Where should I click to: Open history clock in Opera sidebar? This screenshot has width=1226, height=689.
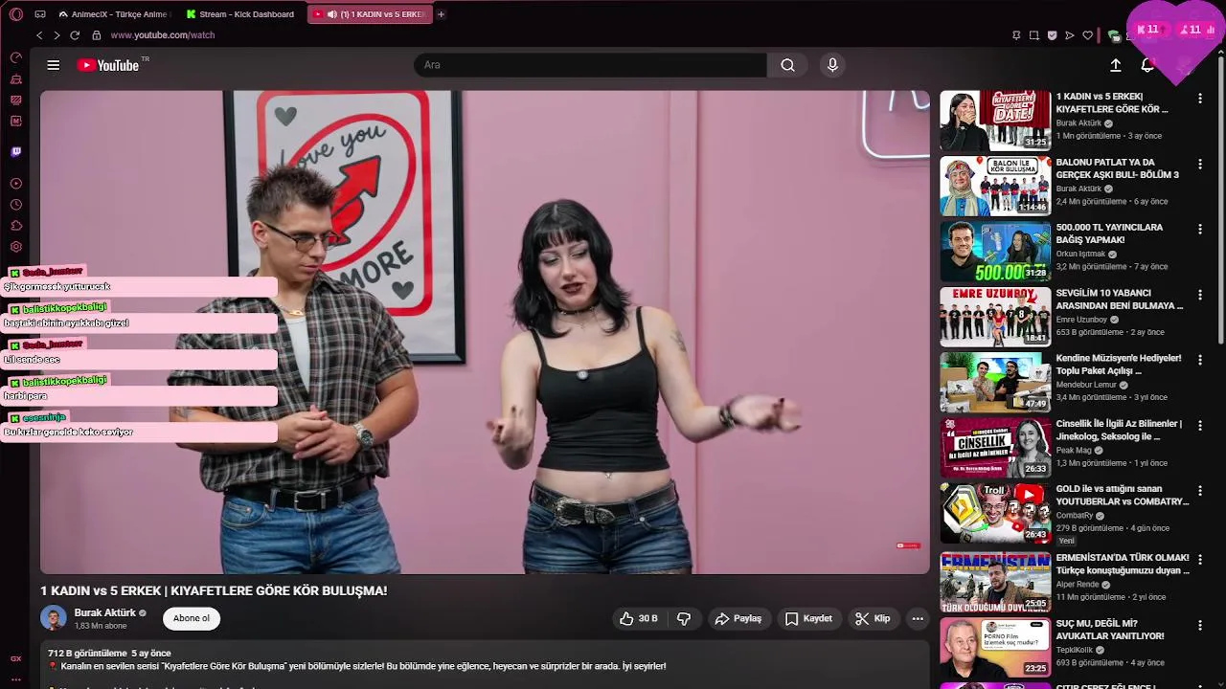(x=16, y=205)
